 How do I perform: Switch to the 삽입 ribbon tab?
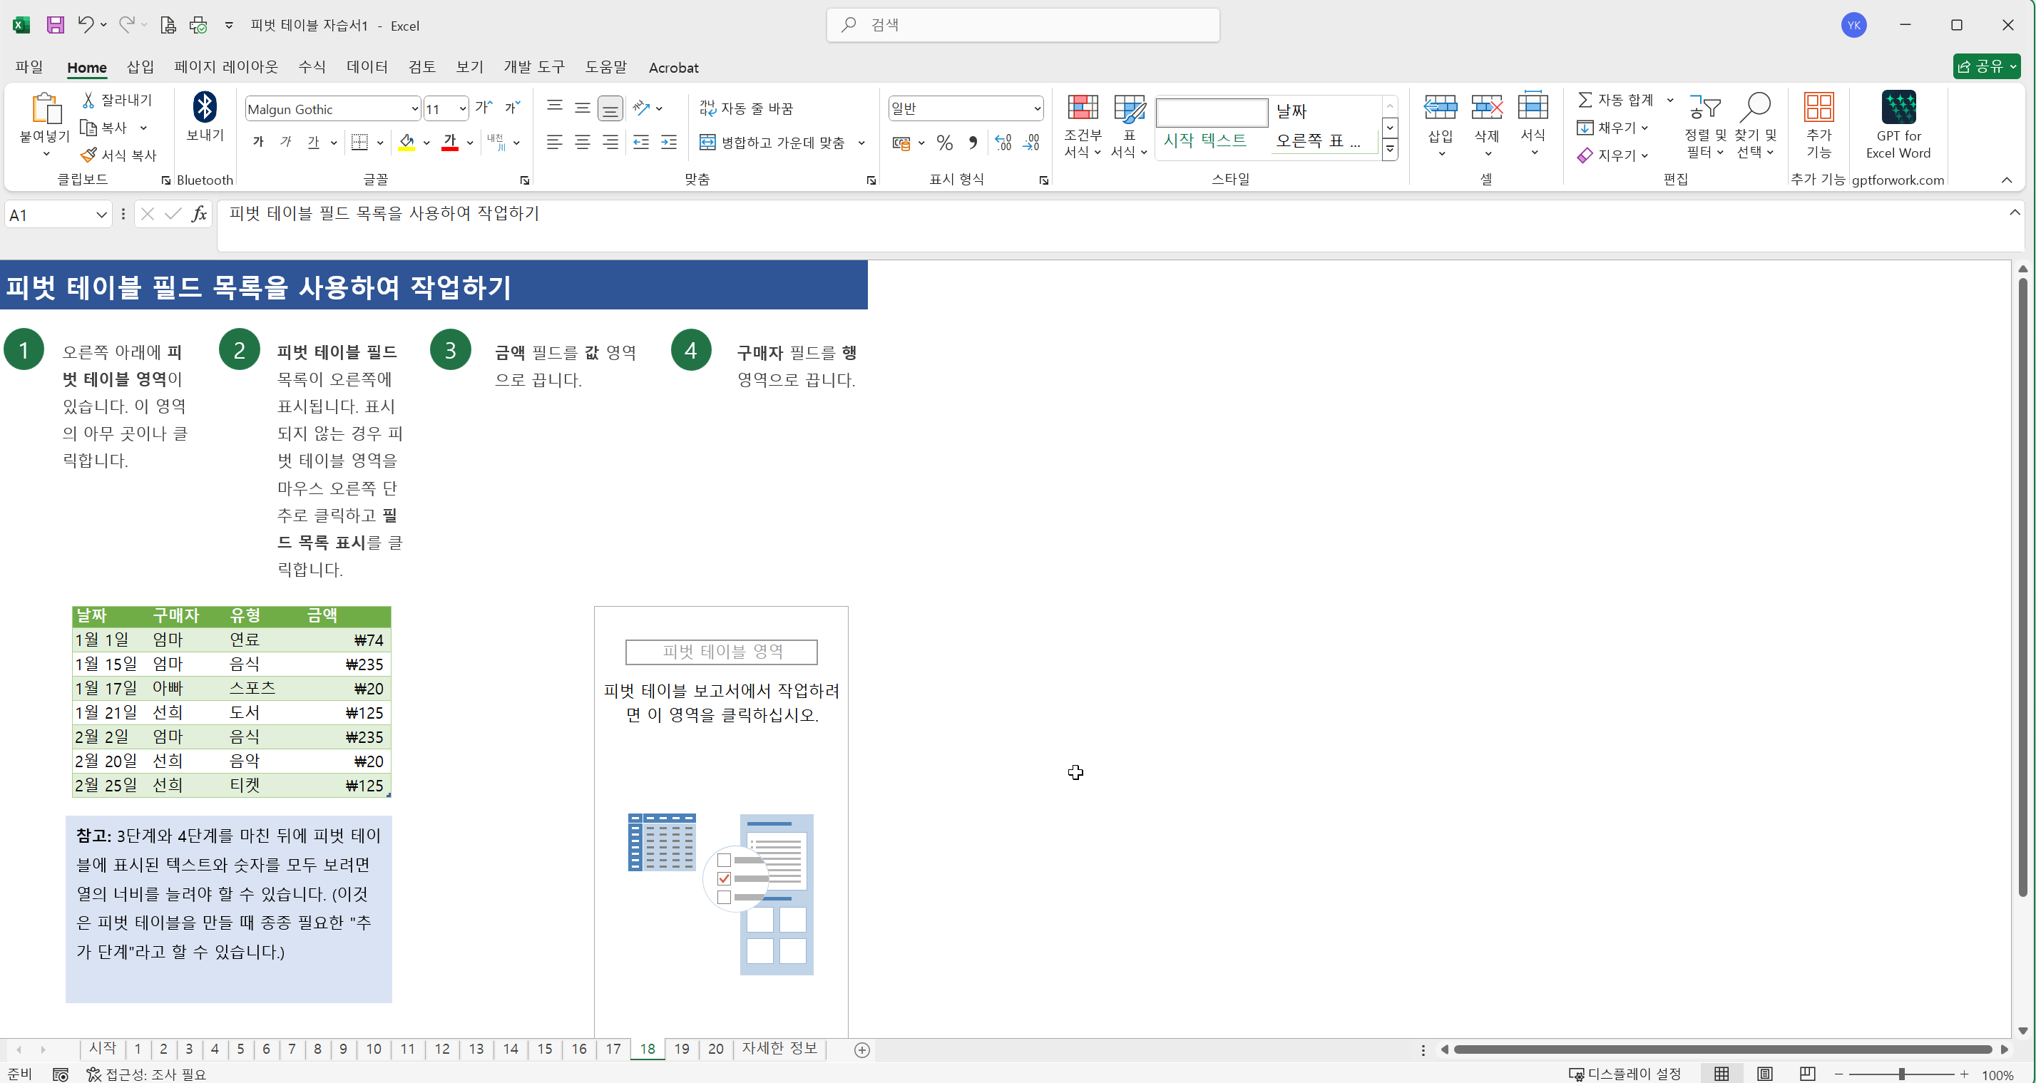(x=140, y=67)
